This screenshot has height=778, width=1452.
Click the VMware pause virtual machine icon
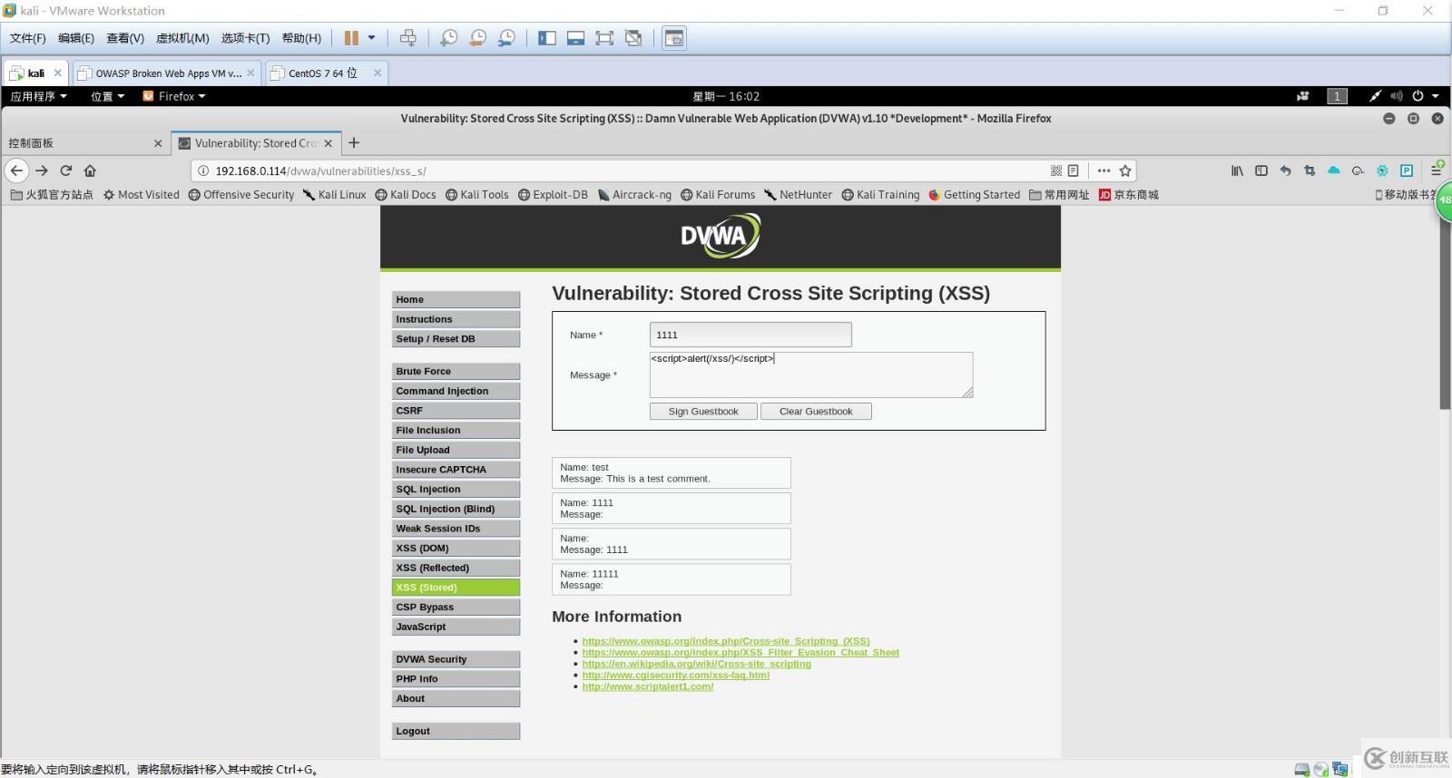[x=351, y=38]
